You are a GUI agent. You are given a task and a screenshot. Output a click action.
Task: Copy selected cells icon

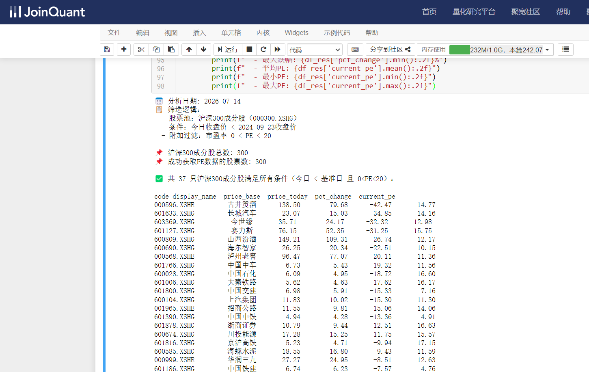tap(156, 49)
